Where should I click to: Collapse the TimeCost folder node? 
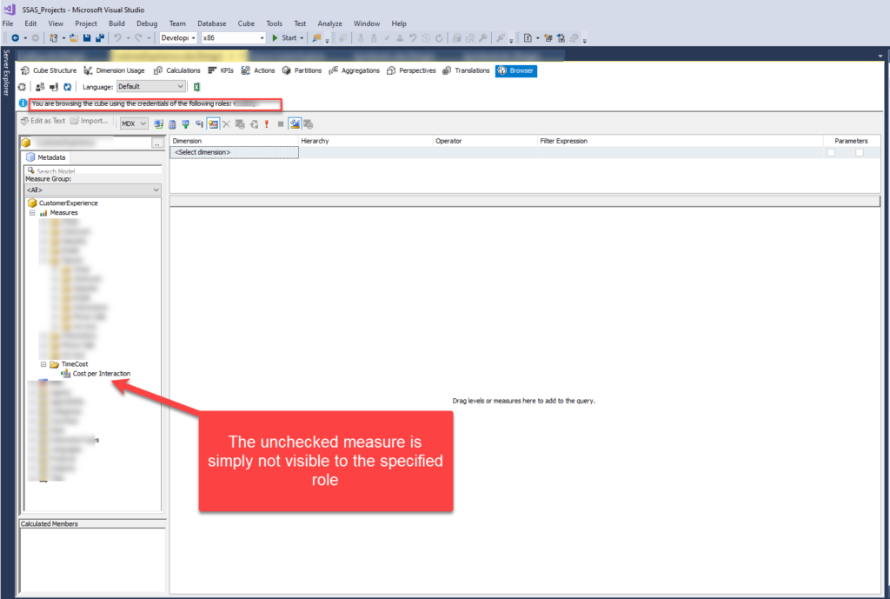(x=43, y=364)
